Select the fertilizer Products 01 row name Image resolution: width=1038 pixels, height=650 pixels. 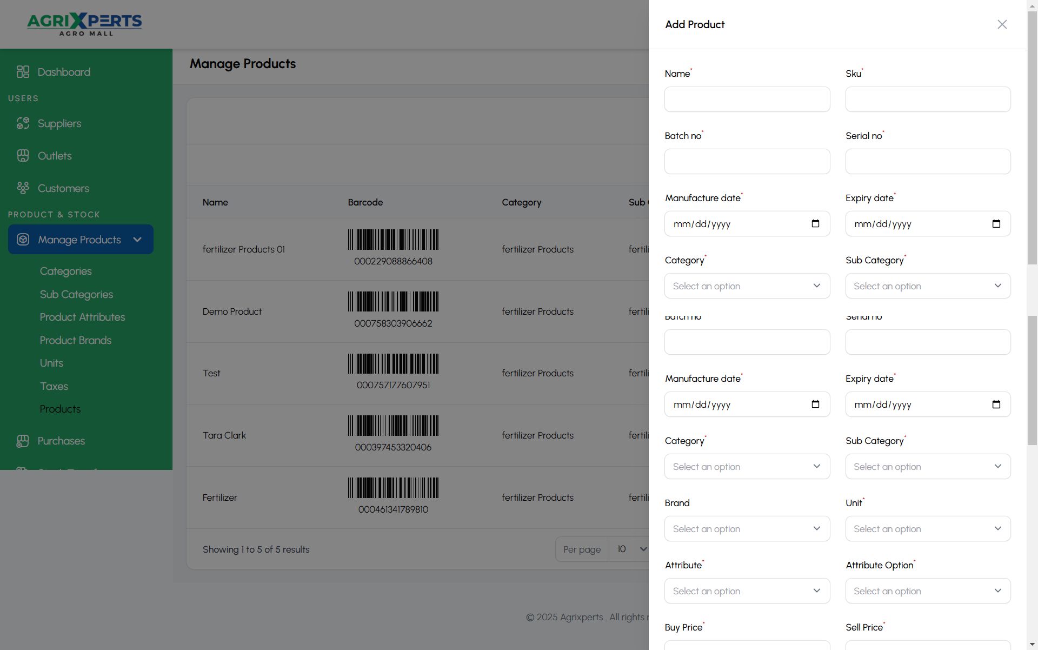click(x=243, y=249)
